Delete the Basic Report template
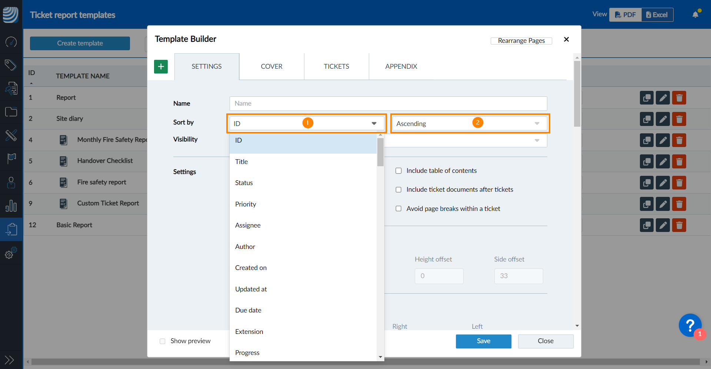Image resolution: width=711 pixels, height=369 pixels. tap(680, 225)
